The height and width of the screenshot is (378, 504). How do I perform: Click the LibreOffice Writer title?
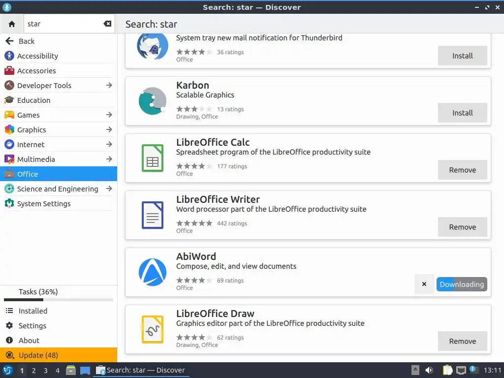click(218, 199)
